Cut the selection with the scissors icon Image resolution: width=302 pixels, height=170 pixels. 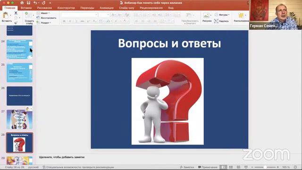(x=16, y=13)
